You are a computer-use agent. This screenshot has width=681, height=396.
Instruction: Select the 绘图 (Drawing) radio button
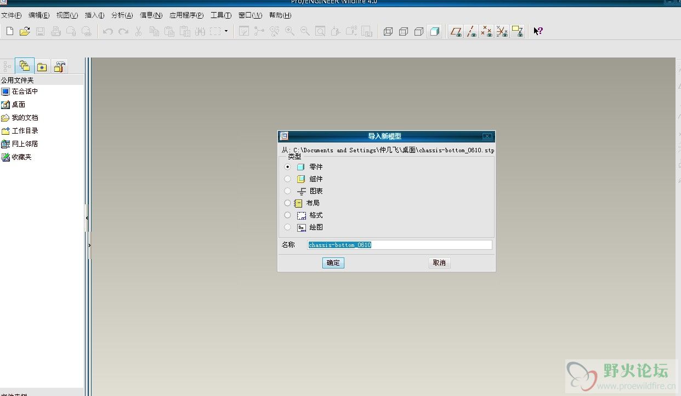point(287,227)
